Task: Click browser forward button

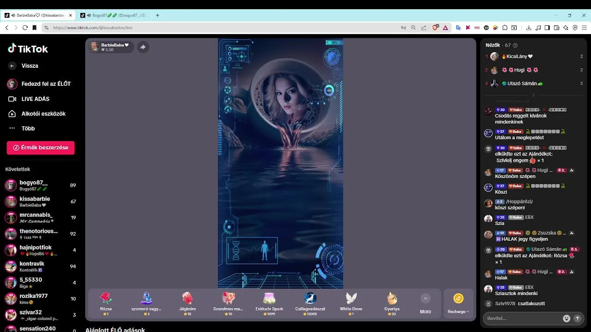Action: coord(16,28)
